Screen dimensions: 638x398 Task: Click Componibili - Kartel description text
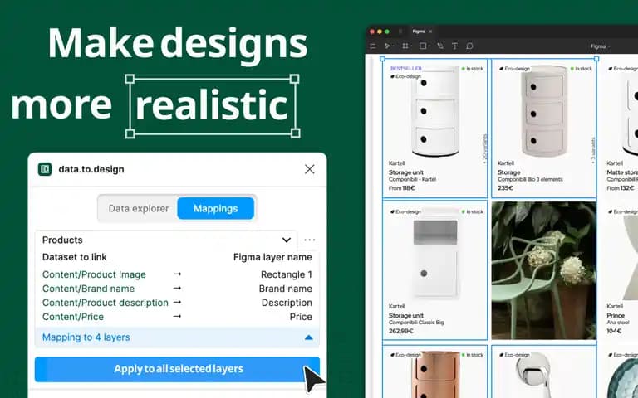(412, 179)
